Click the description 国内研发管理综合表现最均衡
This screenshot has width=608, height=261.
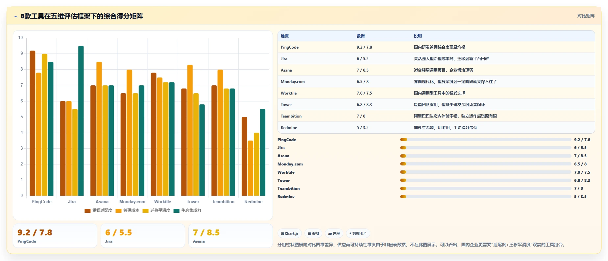pos(439,47)
